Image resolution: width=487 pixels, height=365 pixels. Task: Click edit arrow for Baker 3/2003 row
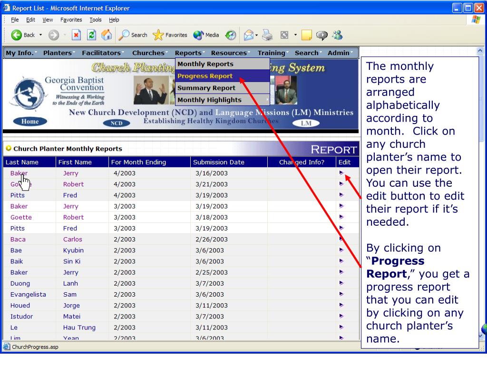click(x=341, y=206)
